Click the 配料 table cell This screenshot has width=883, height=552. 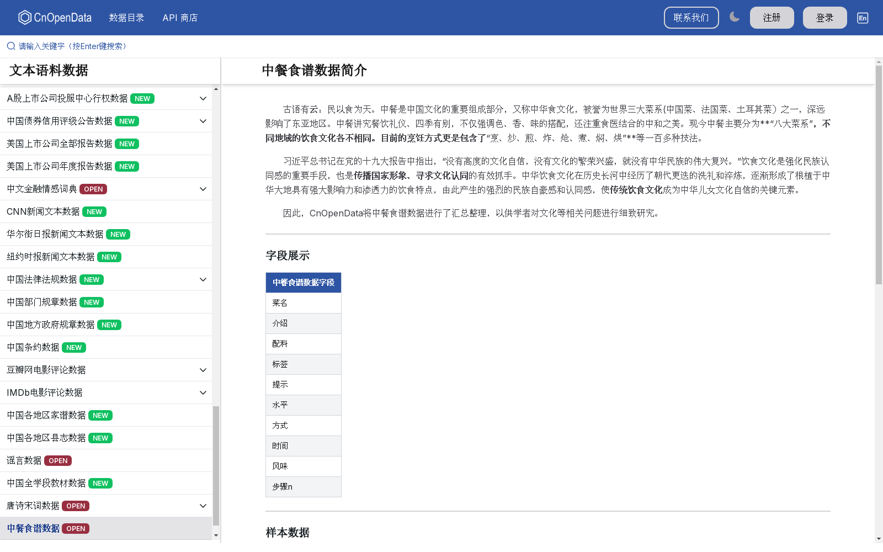[304, 344]
